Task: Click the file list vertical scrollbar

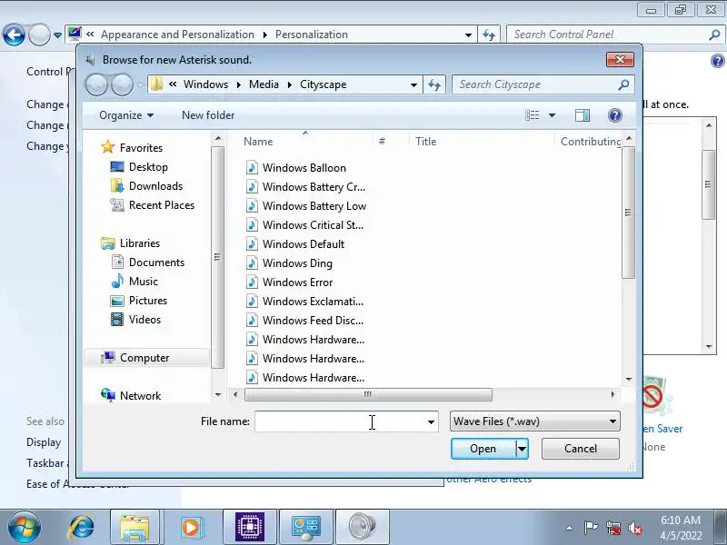Action: pyautogui.click(x=628, y=213)
